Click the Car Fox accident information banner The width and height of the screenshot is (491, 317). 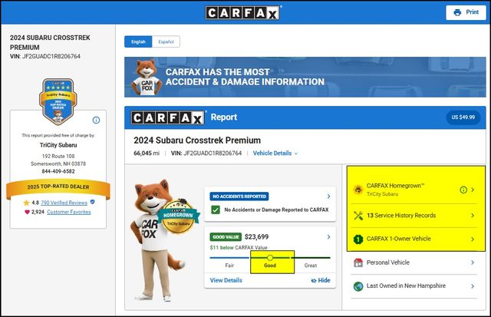[305, 77]
